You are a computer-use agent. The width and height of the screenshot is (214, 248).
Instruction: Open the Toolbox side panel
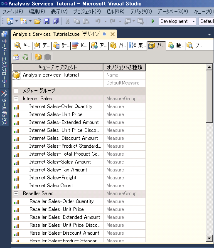[4, 107]
